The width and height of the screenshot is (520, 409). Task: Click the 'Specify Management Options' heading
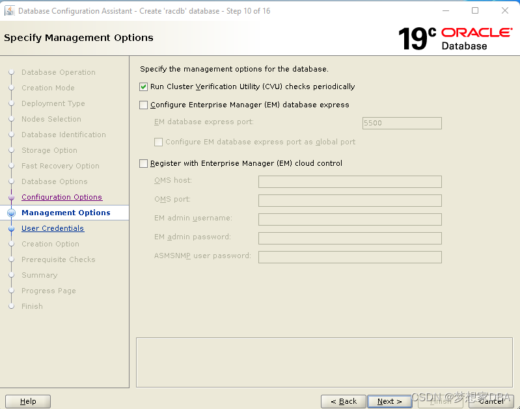79,38
